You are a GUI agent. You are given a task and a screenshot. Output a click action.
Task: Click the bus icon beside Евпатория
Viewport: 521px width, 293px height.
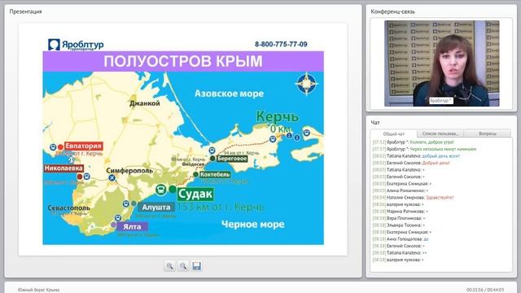[x=53, y=147]
